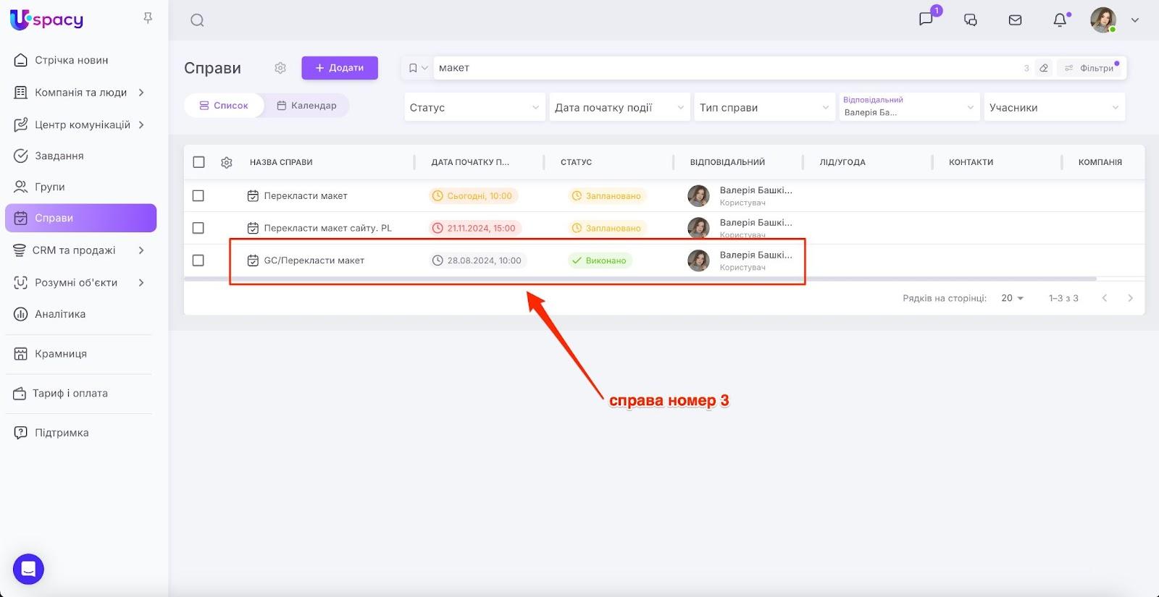Open settings gear next to Справи title
Viewport: 1159px width, 597px height.
(280, 68)
